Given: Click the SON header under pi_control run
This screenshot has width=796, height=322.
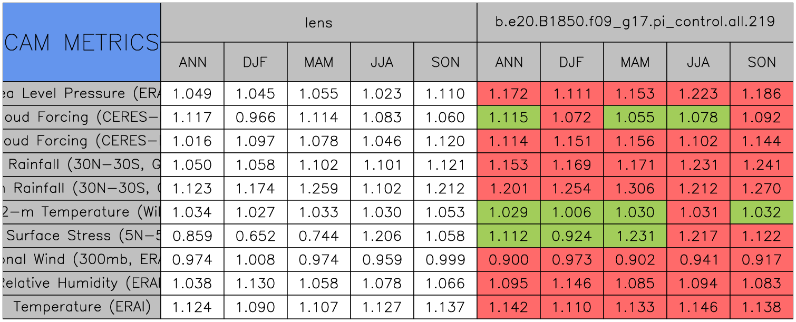Looking at the screenshot, I should pyautogui.click(x=762, y=62).
